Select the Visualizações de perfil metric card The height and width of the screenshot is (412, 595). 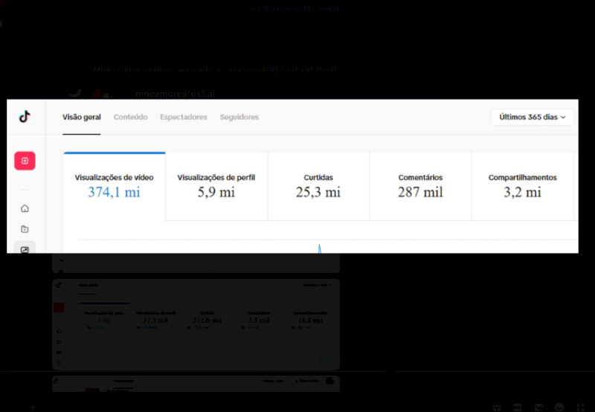pos(216,186)
